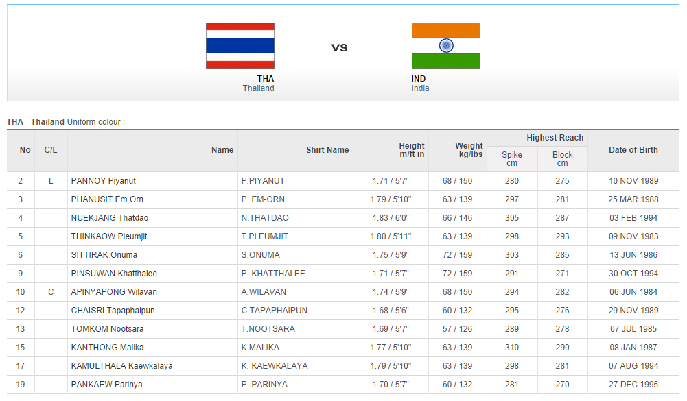Click the Spike cm column header
The height and width of the screenshot is (401, 687).
click(512, 159)
